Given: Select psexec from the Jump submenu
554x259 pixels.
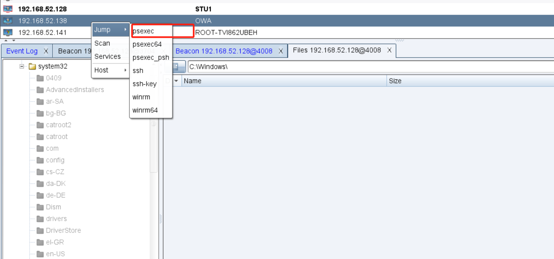Looking at the screenshot, I should (x=143, y=31).
